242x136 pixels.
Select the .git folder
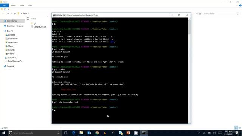pos(35,23)
